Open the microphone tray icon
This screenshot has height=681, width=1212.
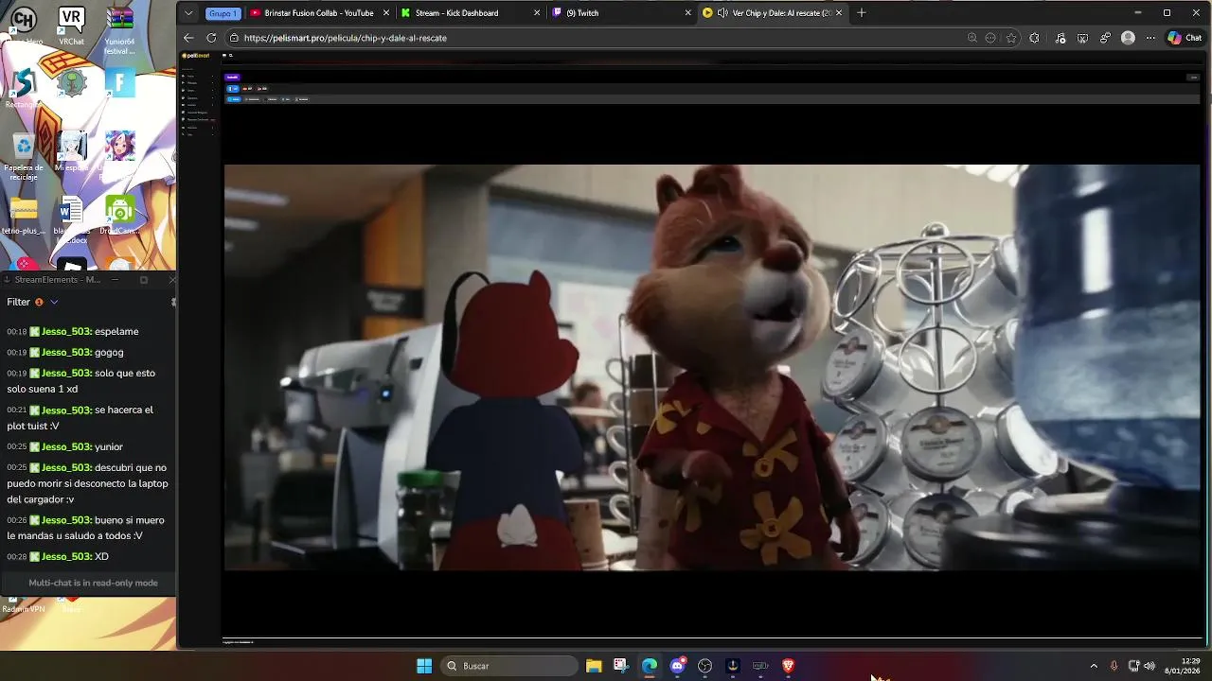coord(1114,666)
